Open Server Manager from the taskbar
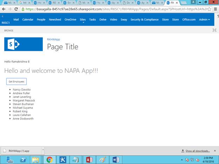The image size is (219, 164). (x=10, y=160)
